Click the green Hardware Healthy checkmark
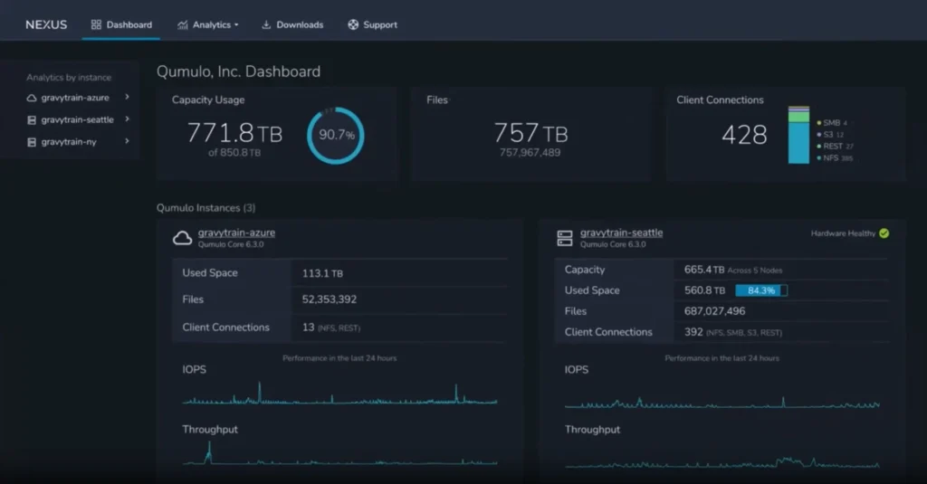Image resolution: width=927 pixels, height=484 pixels. [884, 233]
